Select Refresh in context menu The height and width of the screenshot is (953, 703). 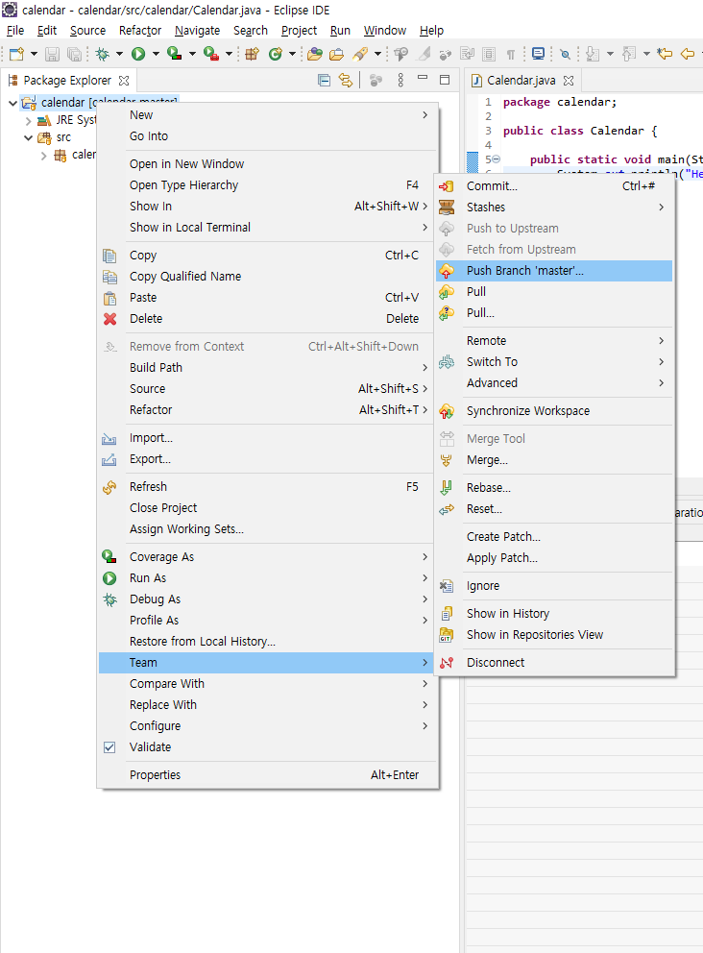267,487
